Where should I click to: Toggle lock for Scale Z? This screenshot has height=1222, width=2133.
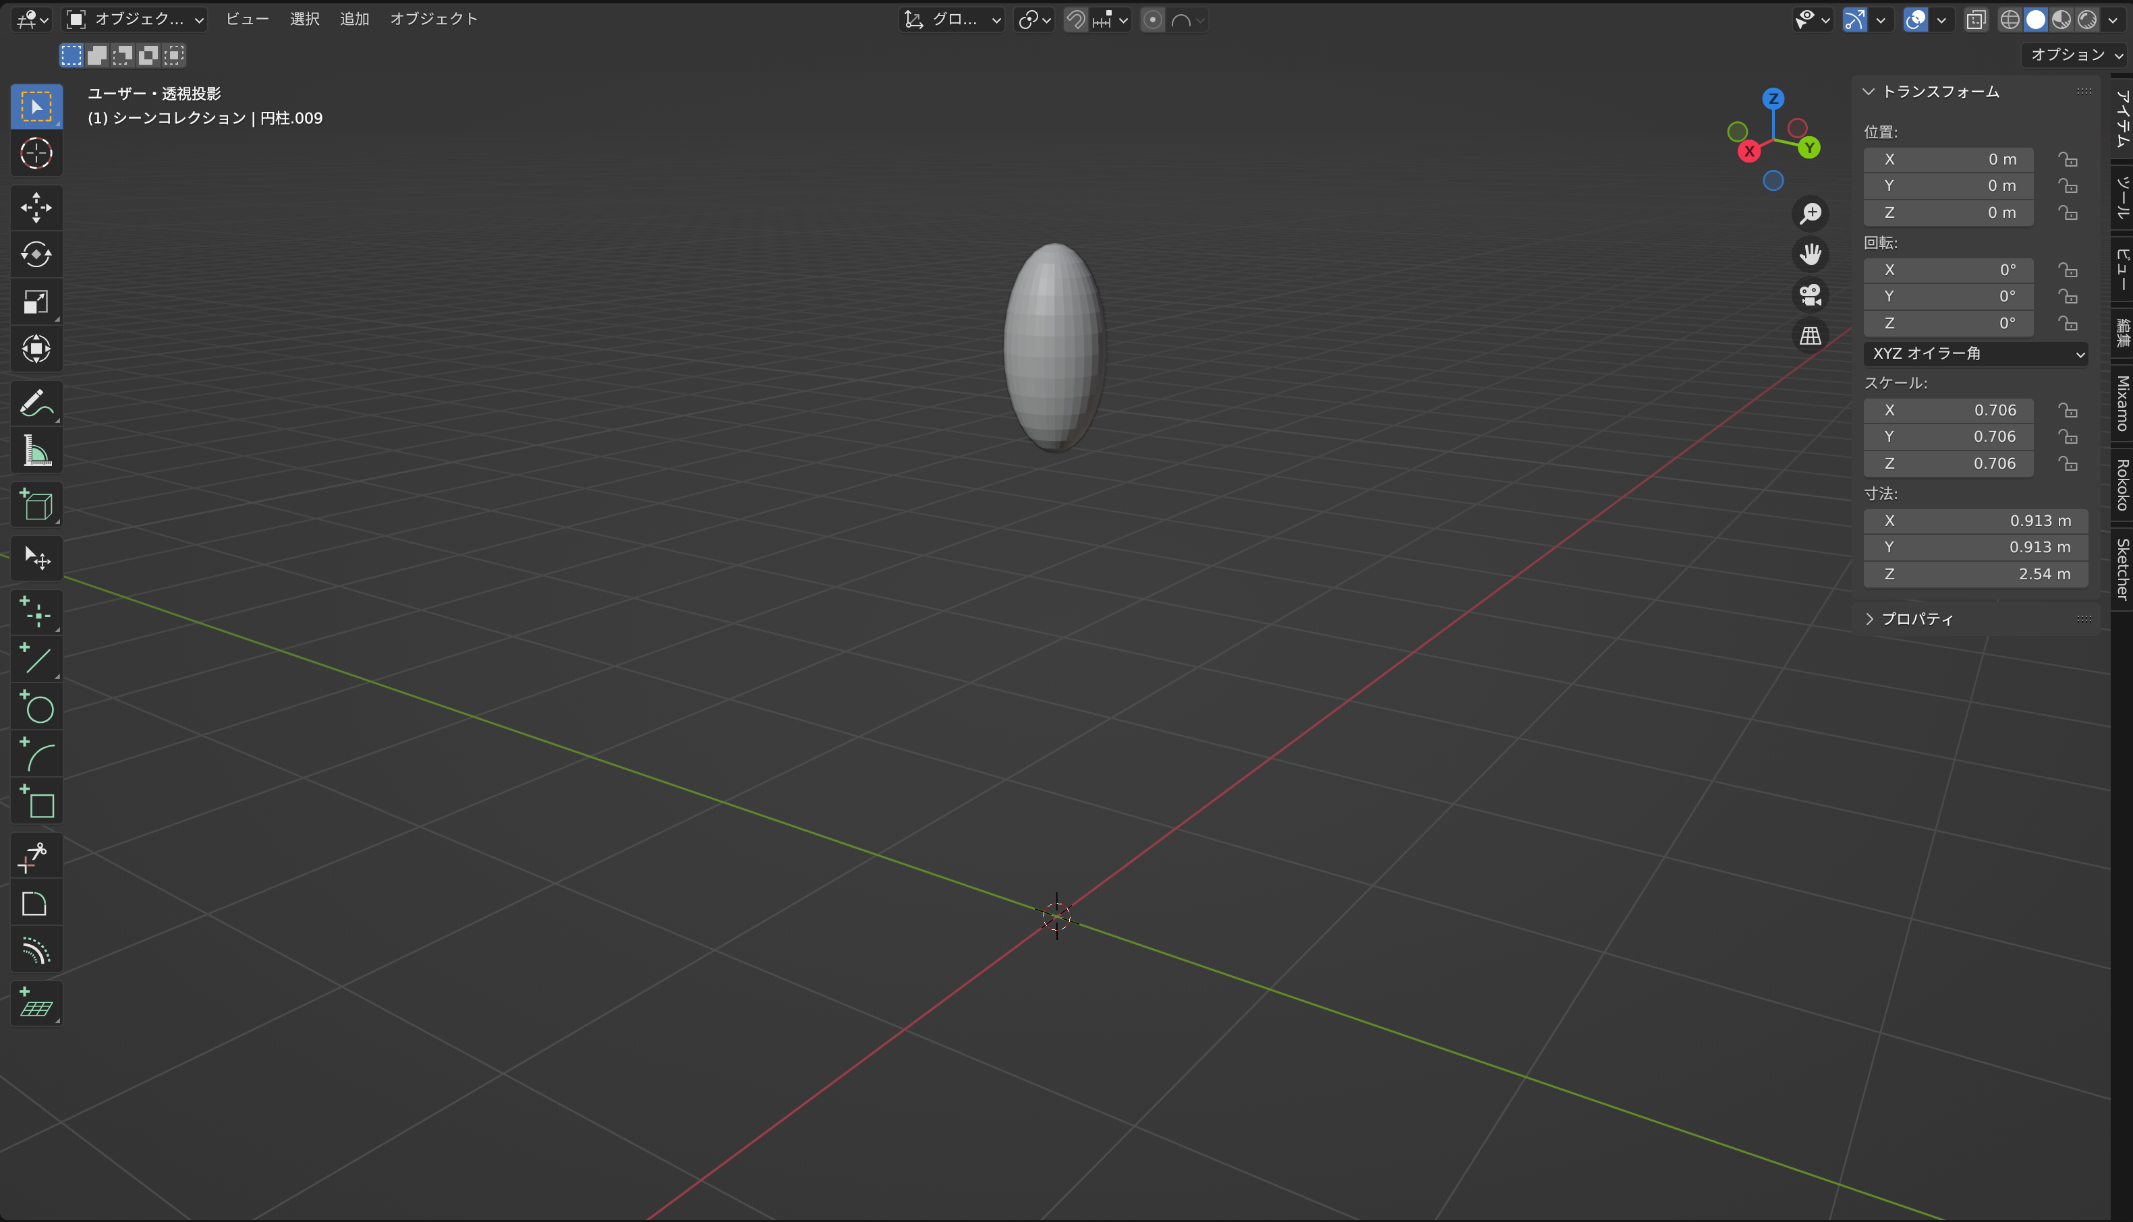pos(2068,463)
